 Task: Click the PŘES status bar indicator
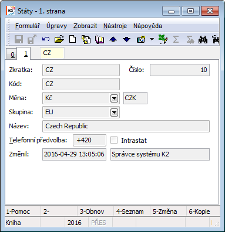[x=100, y=223]
